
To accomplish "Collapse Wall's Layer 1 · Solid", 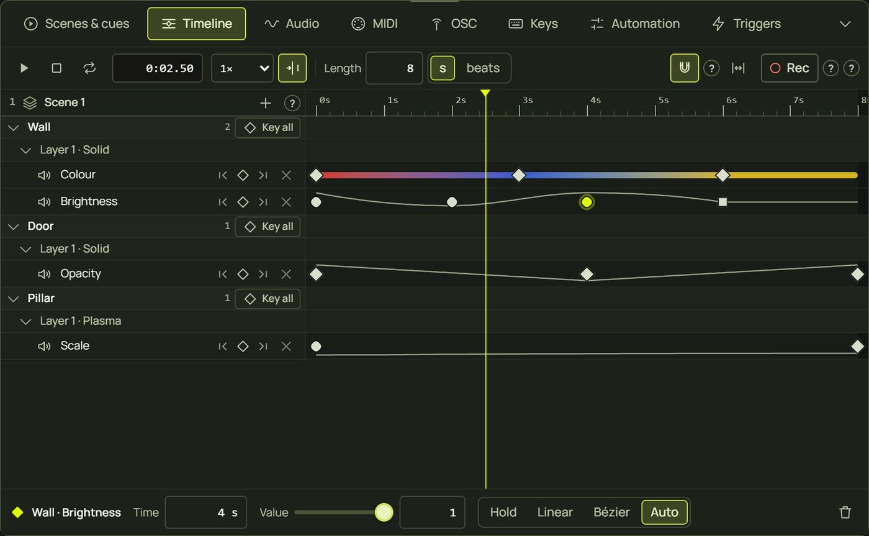I will [25, 150].
